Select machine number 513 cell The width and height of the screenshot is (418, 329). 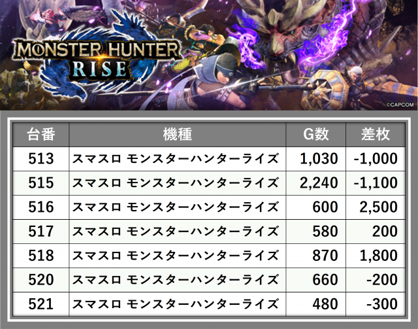(x=40, y=159)
